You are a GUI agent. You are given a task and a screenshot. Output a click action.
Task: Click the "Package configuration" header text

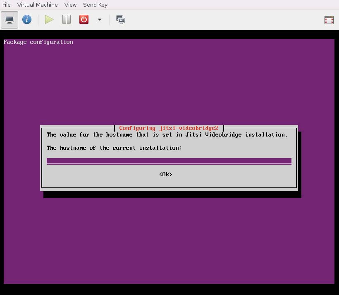pyautogui.click(x=38, y=42)
